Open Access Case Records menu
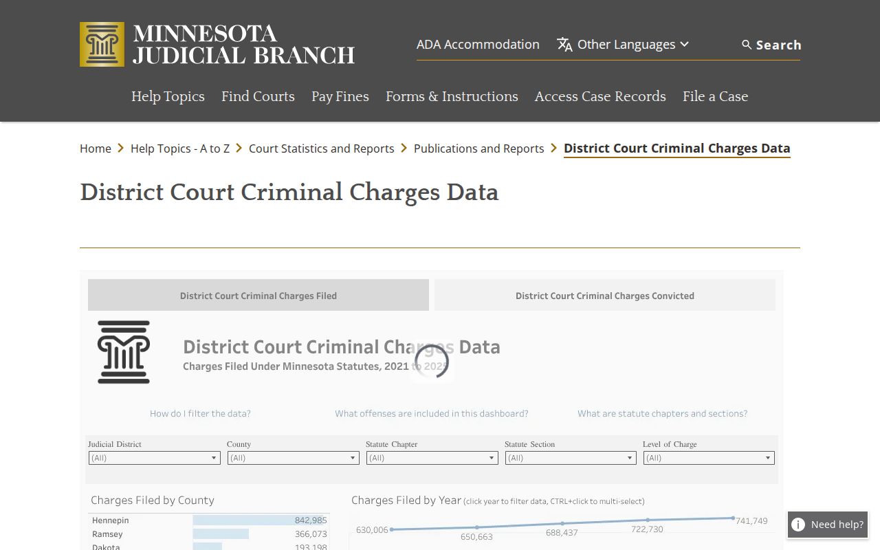The width and height of the screenshot is (880, 550). (x=600, y=96)
